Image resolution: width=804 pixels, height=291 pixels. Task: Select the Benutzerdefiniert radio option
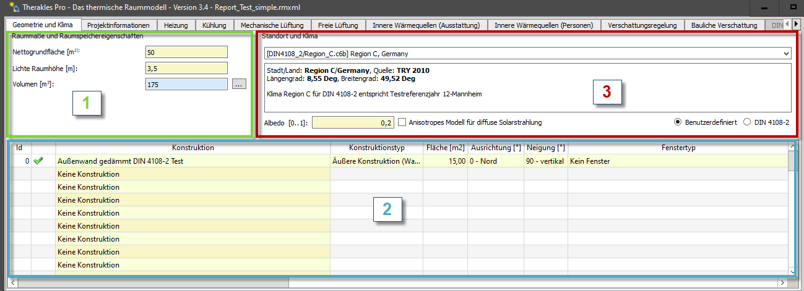pos(678,122)
